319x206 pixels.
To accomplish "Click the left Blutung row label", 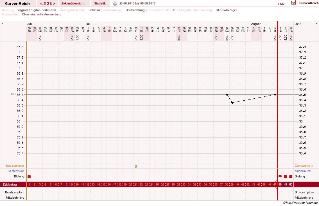I will pyautogui.click(x=19, y=176).
